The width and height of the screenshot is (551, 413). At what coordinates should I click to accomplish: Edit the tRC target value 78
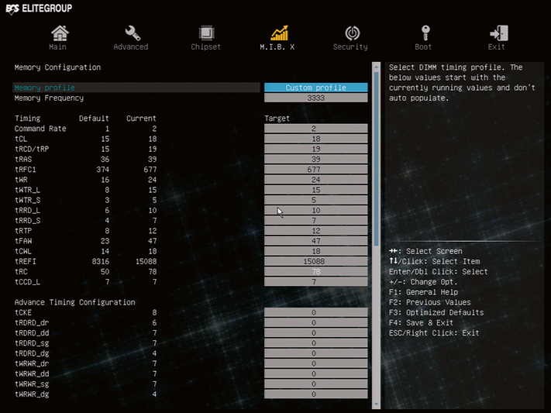[x=316, y=271]
